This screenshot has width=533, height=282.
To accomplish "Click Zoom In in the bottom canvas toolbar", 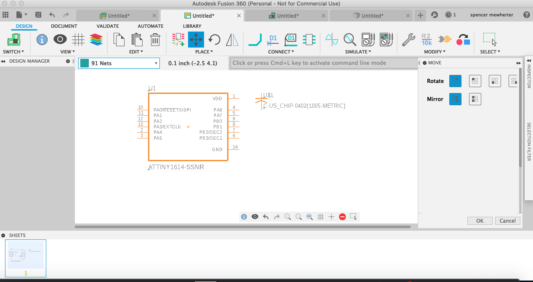I will tap(288, 217).
